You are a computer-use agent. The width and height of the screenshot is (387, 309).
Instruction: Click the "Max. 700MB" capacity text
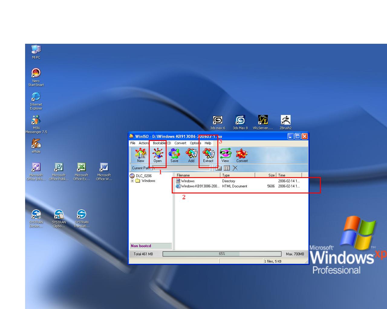pyautogui.click(x=295, y=254)
